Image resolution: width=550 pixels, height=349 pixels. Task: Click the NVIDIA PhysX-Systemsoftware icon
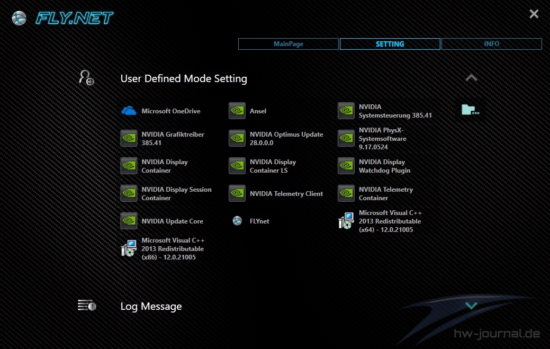(346, 138)
